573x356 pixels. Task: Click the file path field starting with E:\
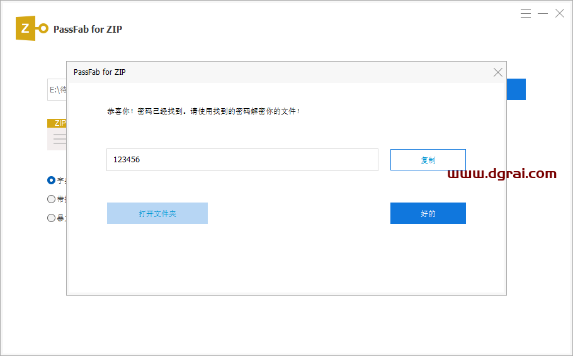pyautogui.click(x=57, y=89)
